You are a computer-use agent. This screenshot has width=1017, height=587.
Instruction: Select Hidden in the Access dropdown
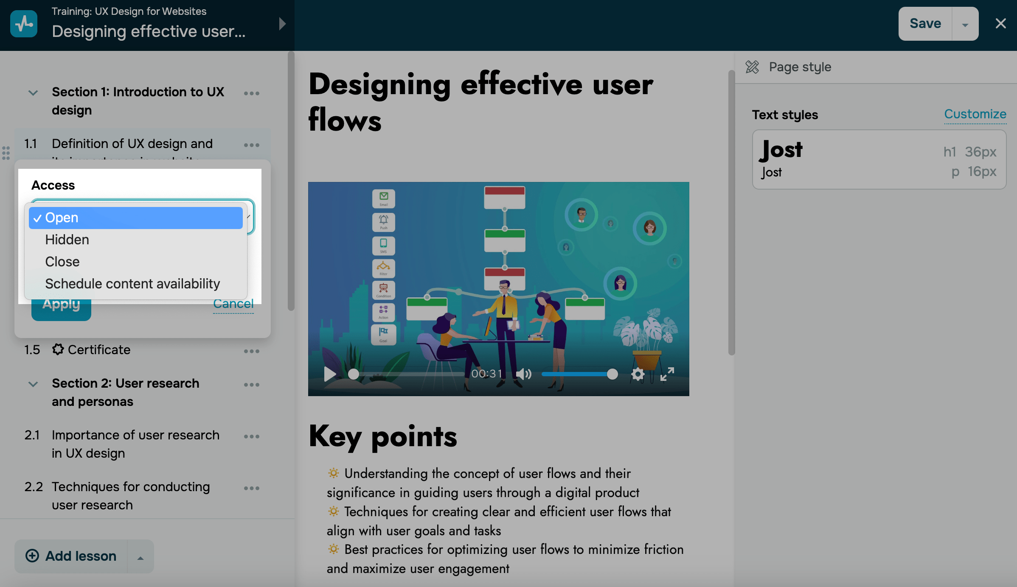[x=67, y=240]
